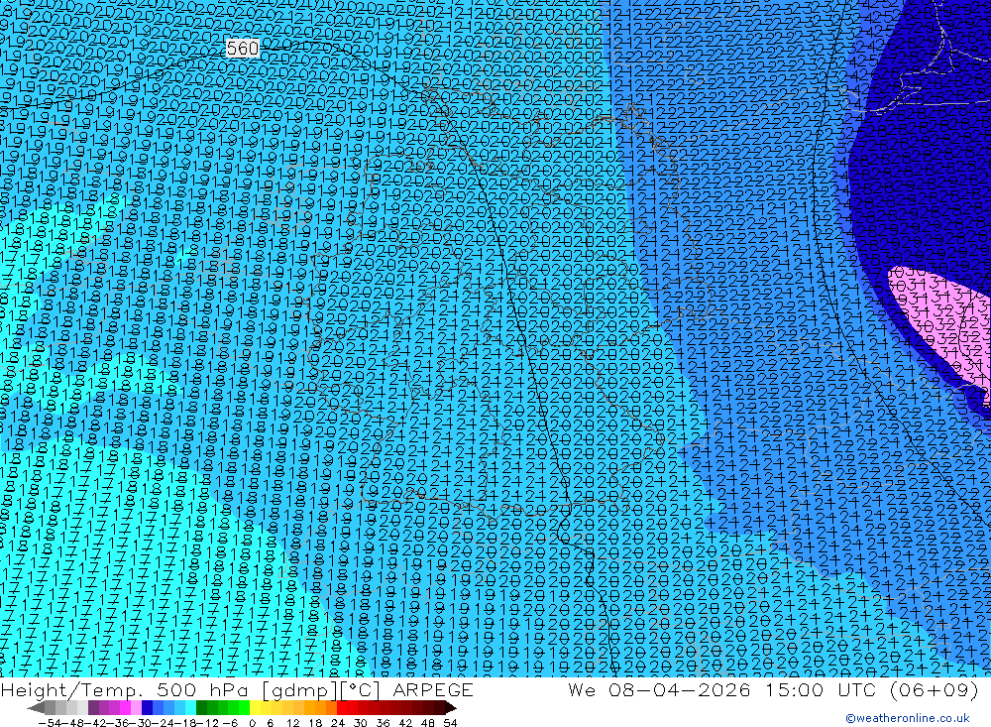
Task: Click the '54' scale label
Action: click(x=450, y=723)
